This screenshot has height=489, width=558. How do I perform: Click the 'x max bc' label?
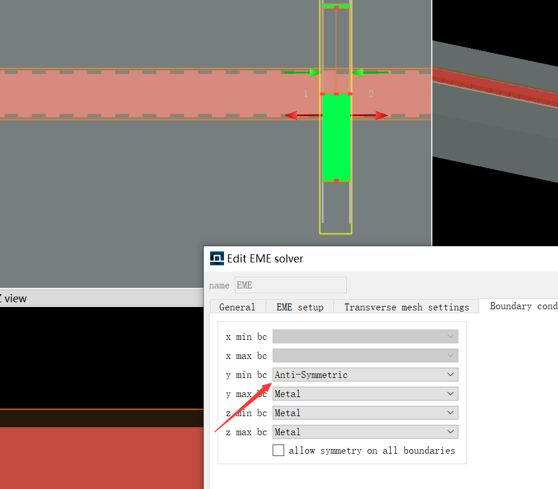coord(246,355)
